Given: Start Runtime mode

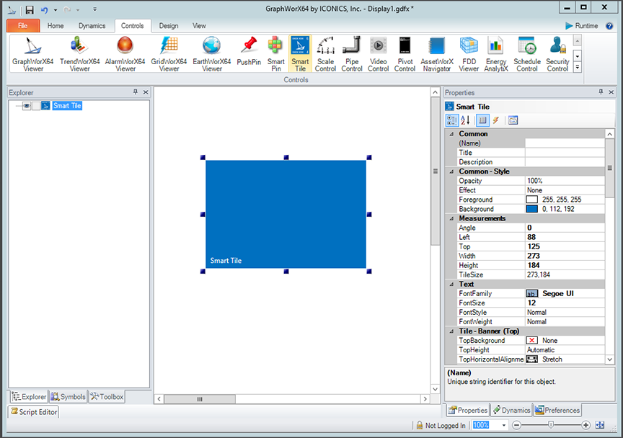Looking at the screenshot, I should pos(582,26).
